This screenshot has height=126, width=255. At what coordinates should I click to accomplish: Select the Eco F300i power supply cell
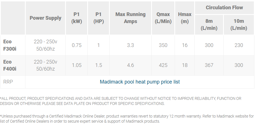[45, 45]
